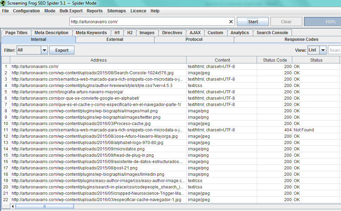Screen dimensions: 341x211
Task: Click the Start crawl button
Action: [x=253, y=22]
